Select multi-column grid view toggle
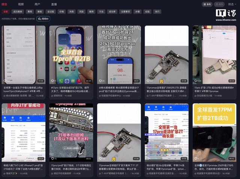This screenshot has width=240, height=179. [207, 5]
